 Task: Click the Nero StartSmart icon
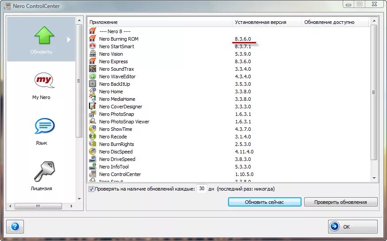(93, 46)
